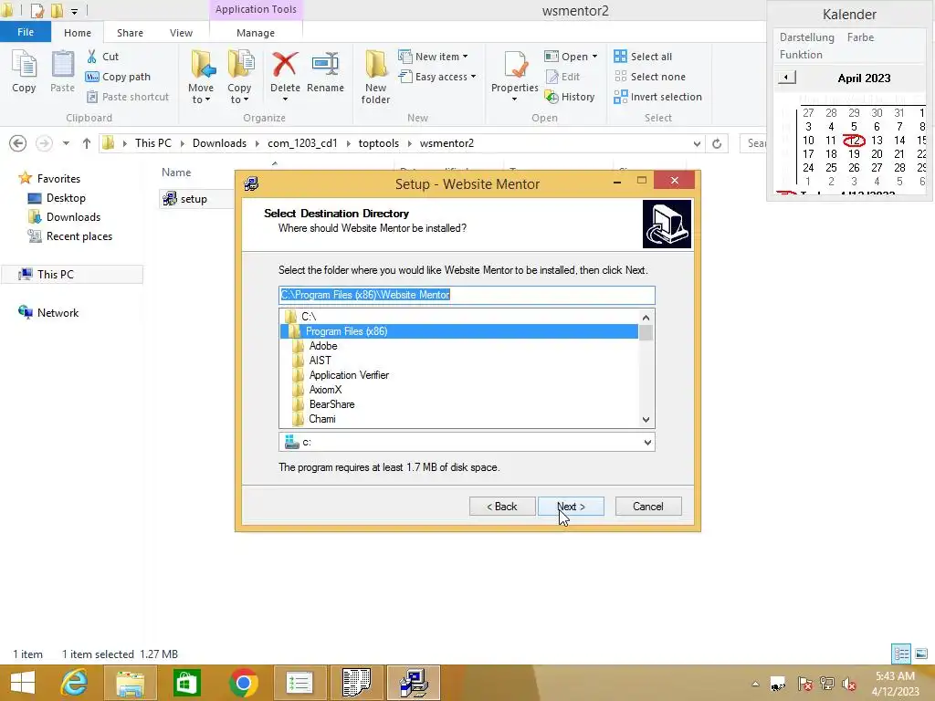This screenshot has width=935, height=701.
Task: Click the Refresh button next to address bar
Action: click(717, 143)
